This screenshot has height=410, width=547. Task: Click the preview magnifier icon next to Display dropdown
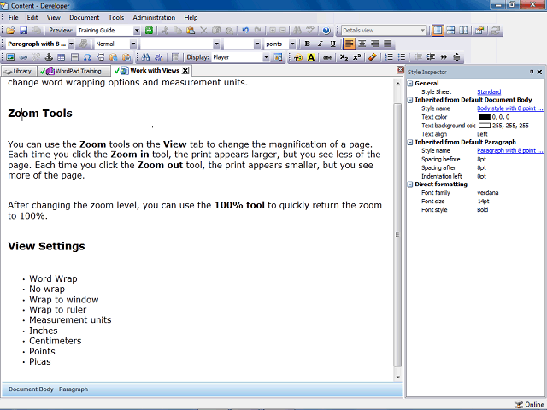click(279, 57)
